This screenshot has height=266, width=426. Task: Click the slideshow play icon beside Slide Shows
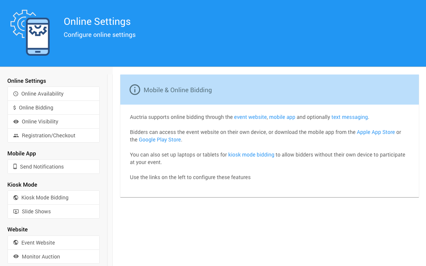(16, 211)
